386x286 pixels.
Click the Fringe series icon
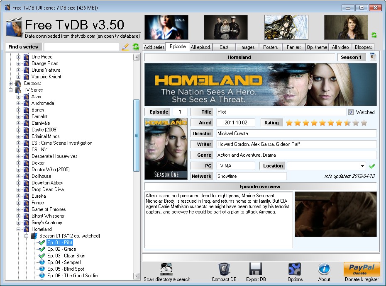coord(26,203)
